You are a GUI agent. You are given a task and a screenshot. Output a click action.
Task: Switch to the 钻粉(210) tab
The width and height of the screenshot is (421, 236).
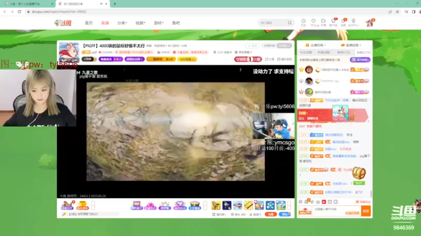tap(364, 52)
